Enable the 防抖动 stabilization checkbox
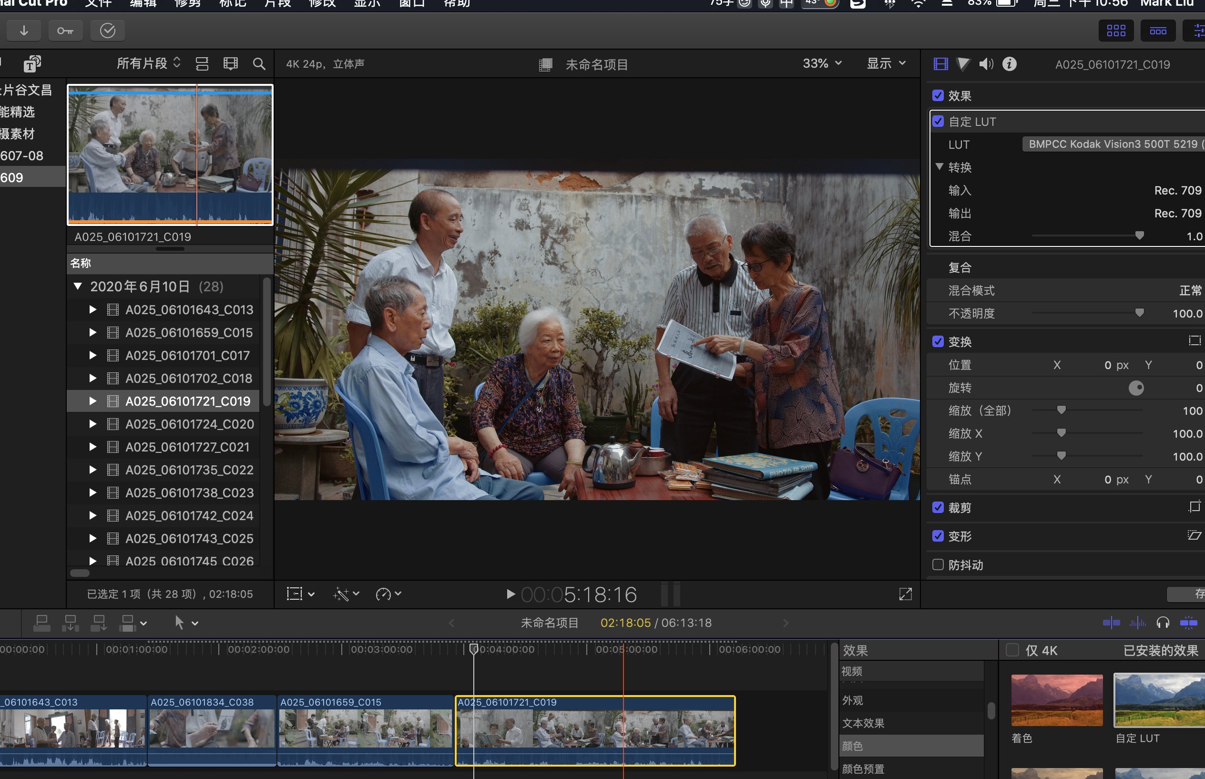The height and width of the screenshot is (779, 1205). (938, 564)
